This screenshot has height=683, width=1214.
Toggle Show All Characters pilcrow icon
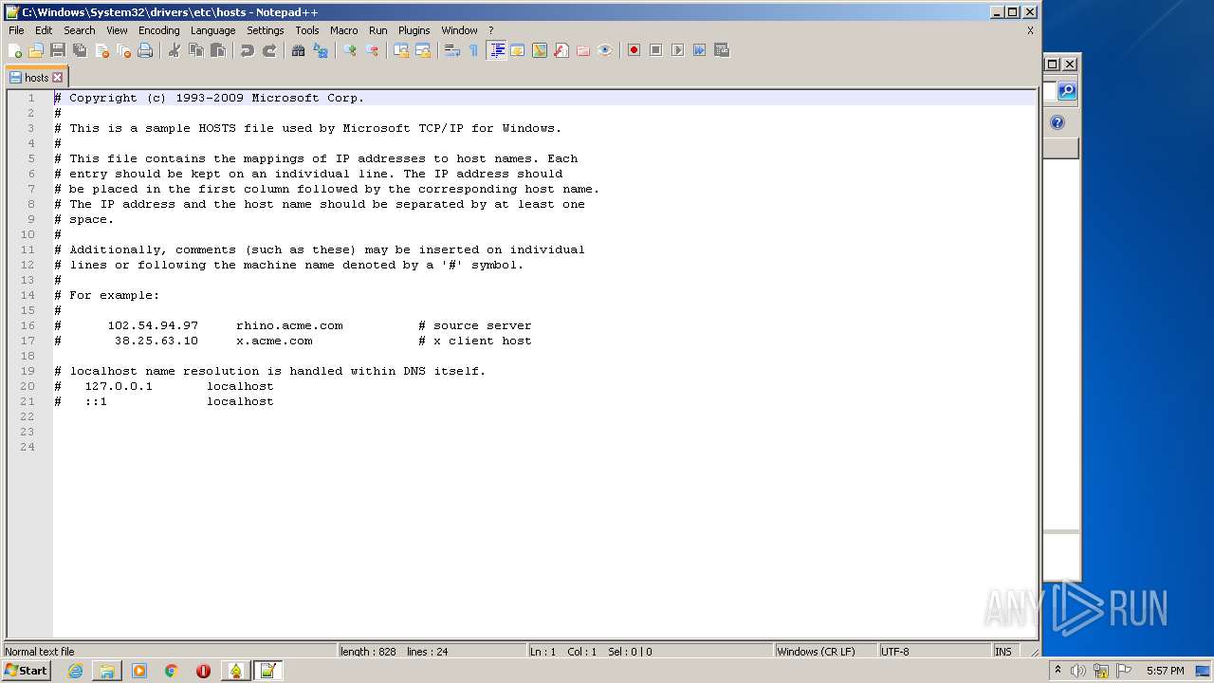click(x=473, y=50)
